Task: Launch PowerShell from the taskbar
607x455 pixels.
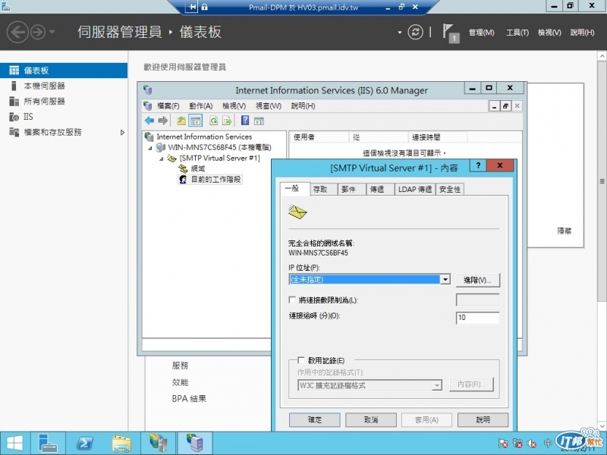Action: click(84, 444)
